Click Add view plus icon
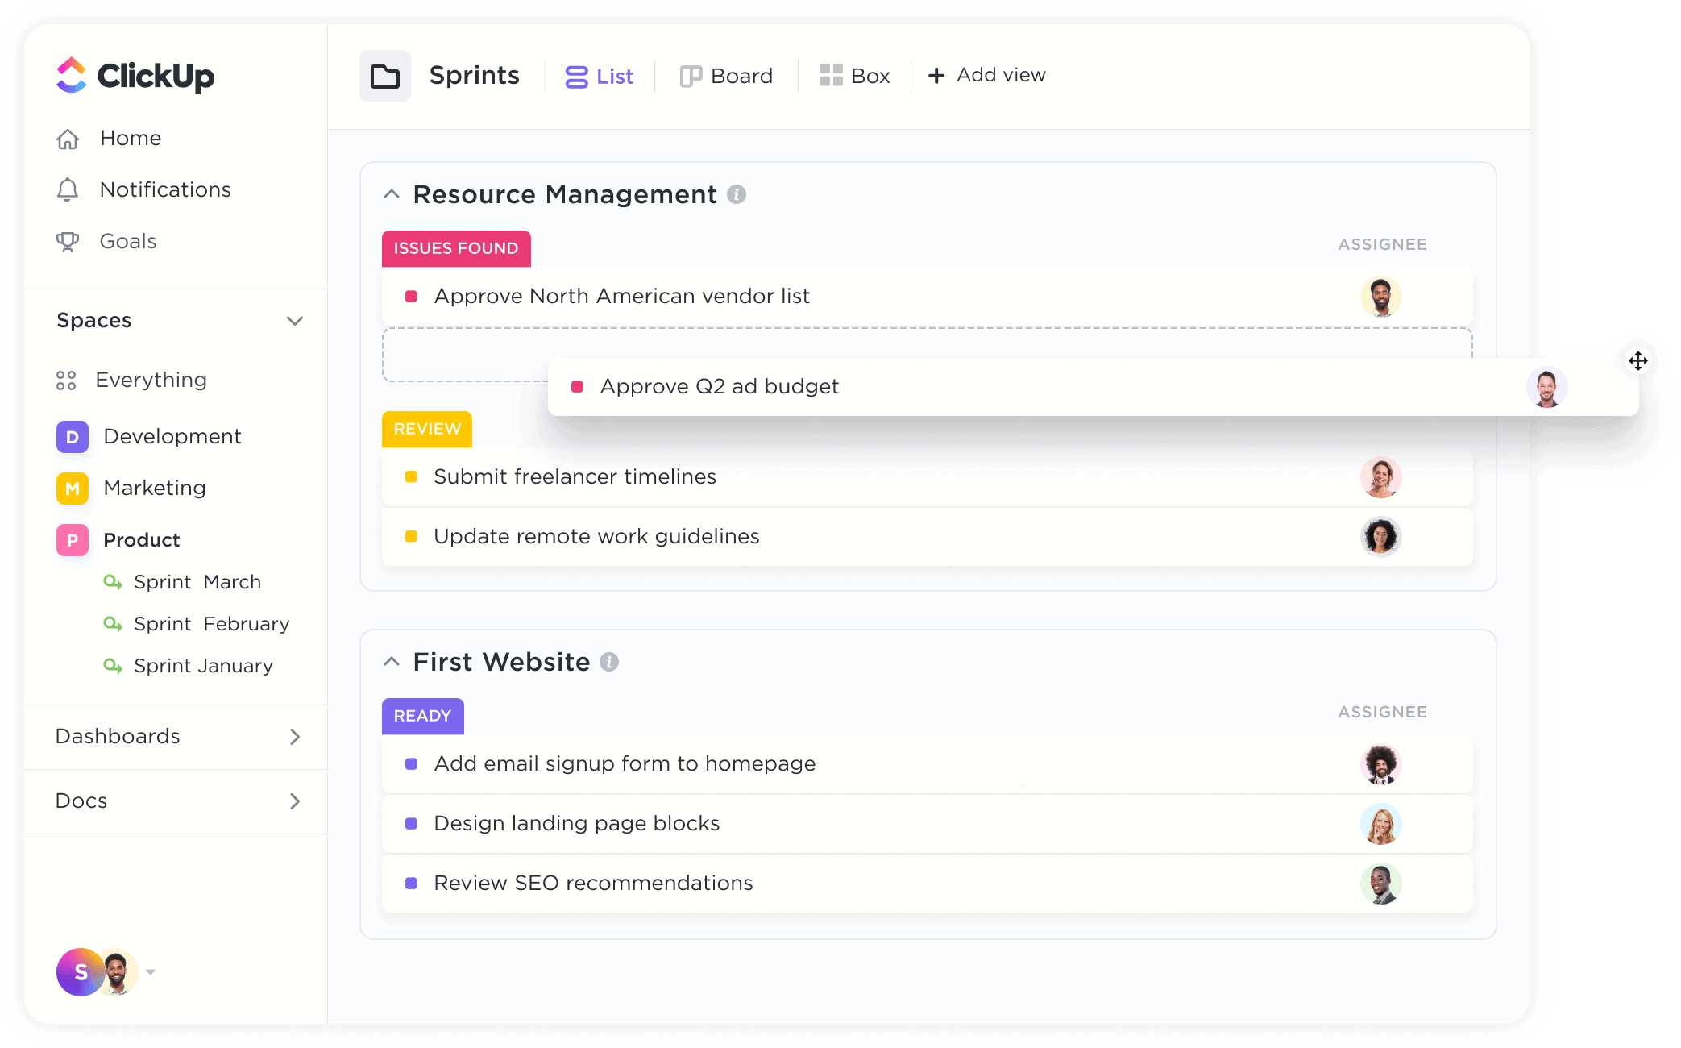1681x1048 pixels. (x=936, y=75)
